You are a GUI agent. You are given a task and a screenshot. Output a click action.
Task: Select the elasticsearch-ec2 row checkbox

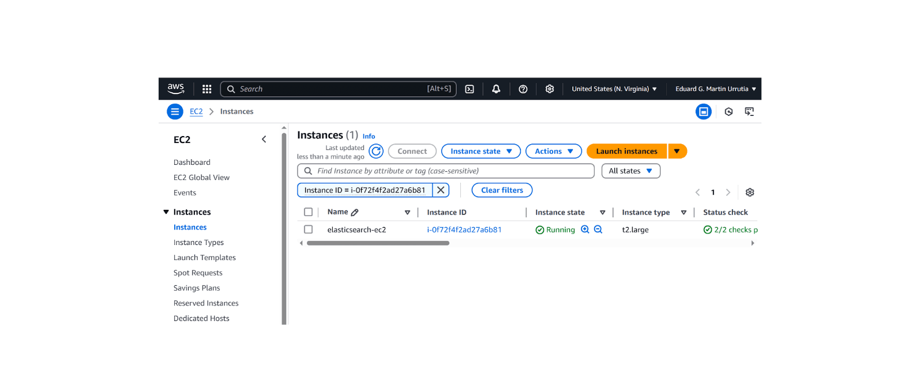point(309,229)
